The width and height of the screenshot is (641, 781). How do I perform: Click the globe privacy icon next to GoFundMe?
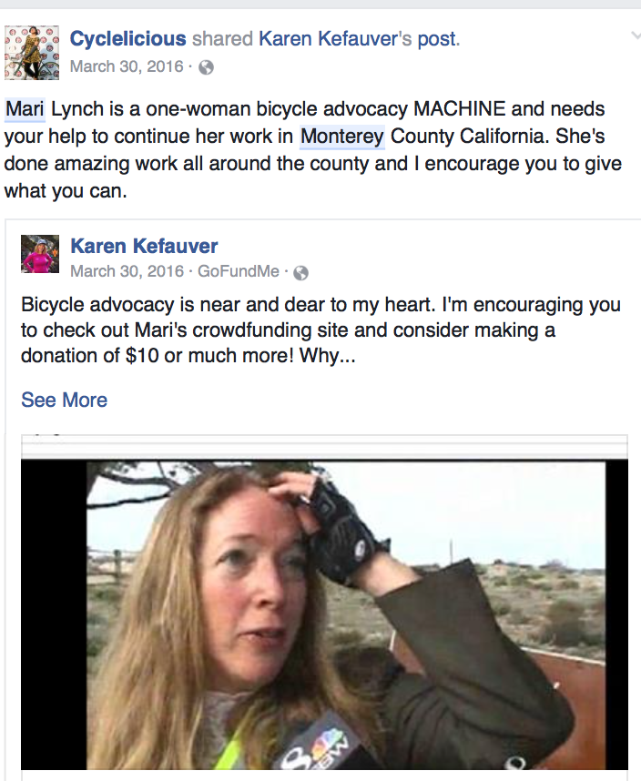[x=300, y=273]
